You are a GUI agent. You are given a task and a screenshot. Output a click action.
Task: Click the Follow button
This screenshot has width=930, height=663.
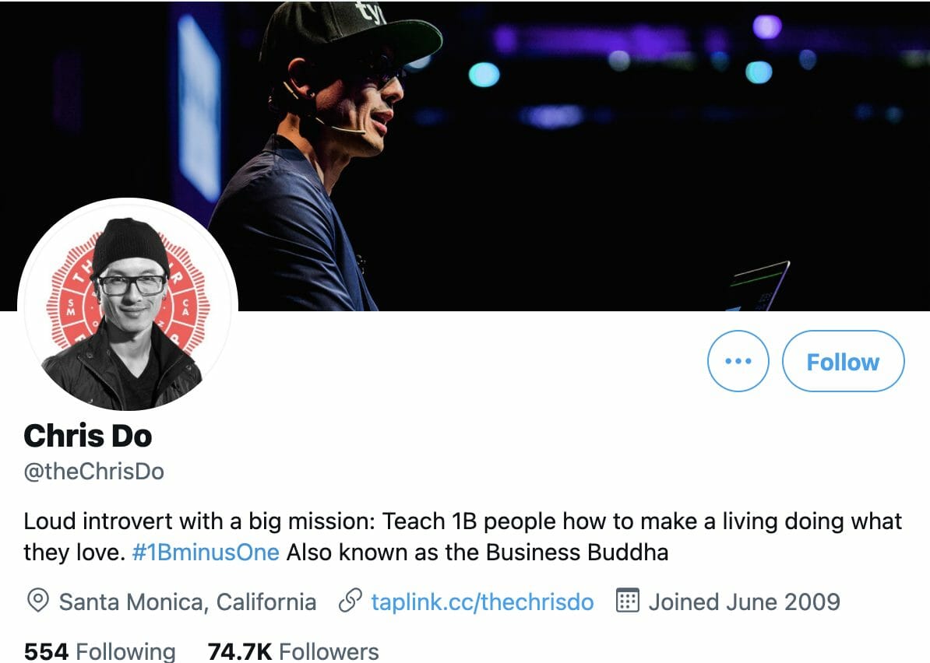point(843,361)
